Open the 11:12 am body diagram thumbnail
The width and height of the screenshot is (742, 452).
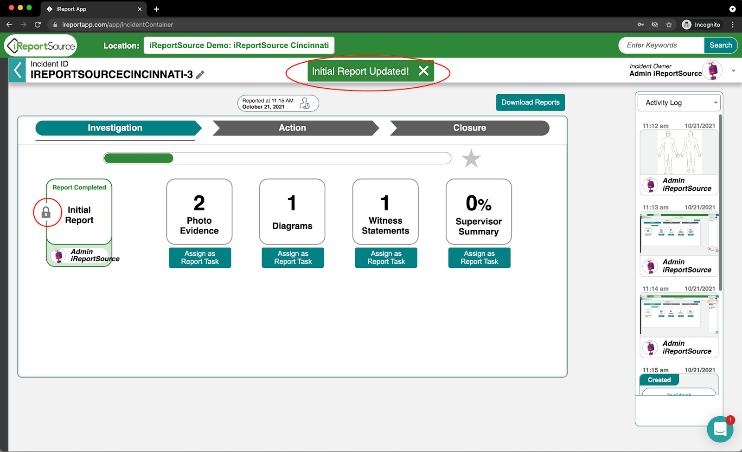tap(679, 152)
